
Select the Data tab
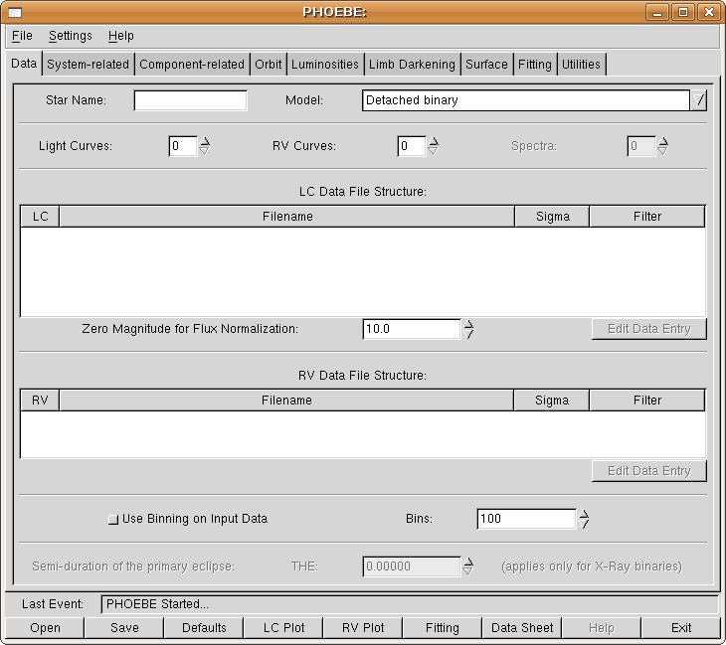[24, 64]
